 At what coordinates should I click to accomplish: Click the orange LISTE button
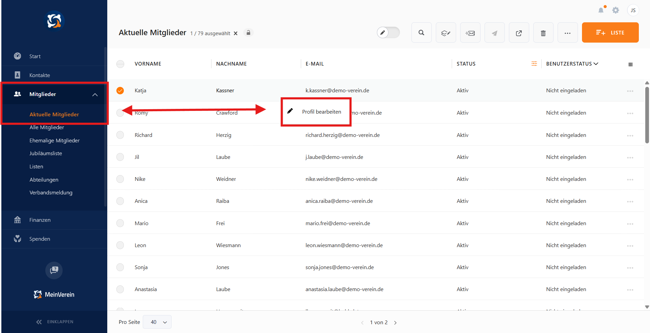coord(610,33)
